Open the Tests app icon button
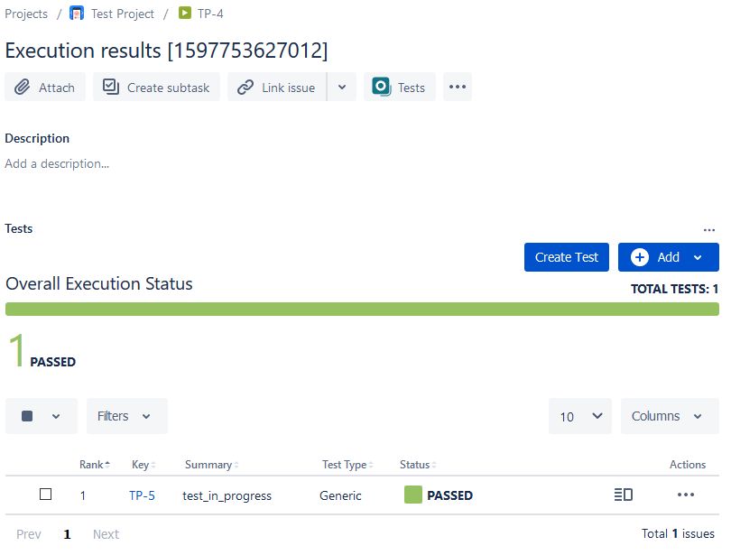Image resolution: width=731 pixels, height=555 pixels. point(382,88)
